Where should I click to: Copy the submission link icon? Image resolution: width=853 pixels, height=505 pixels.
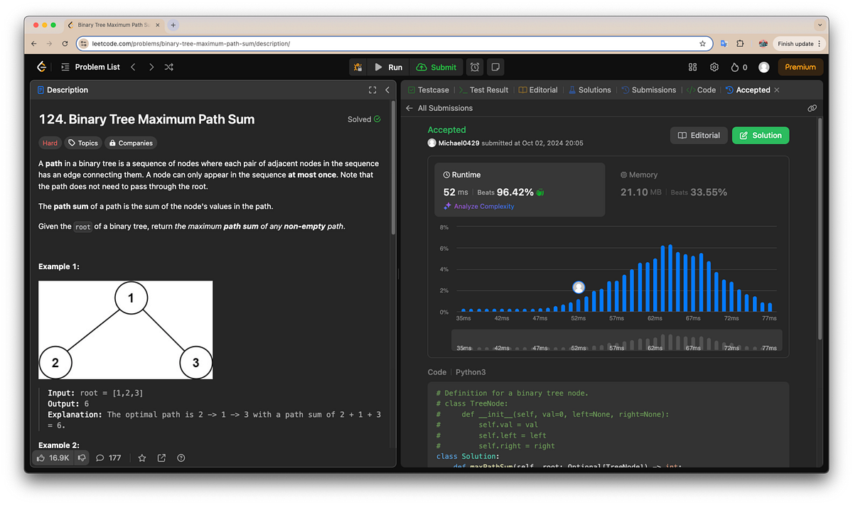pos(812,108)
